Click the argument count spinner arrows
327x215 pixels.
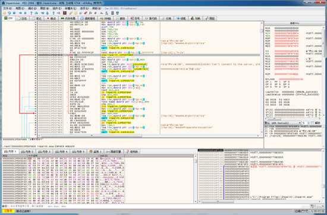click(x=309, y=123)
